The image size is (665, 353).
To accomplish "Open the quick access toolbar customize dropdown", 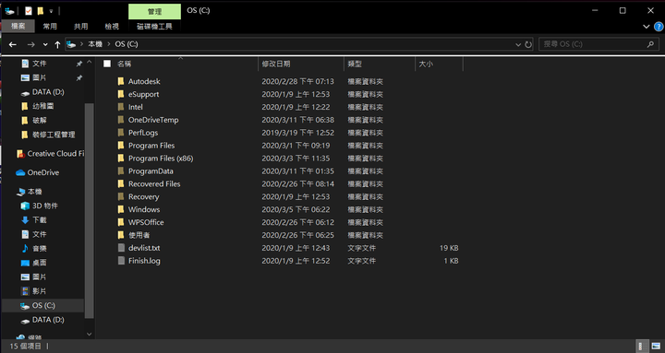I will coord(51,11).
